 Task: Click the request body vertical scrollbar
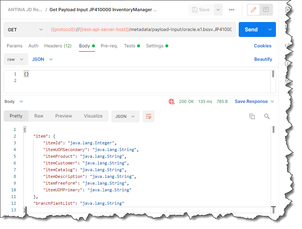point(273,74)
